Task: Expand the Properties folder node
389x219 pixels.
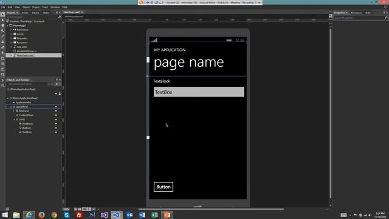Action: point(11,38)
